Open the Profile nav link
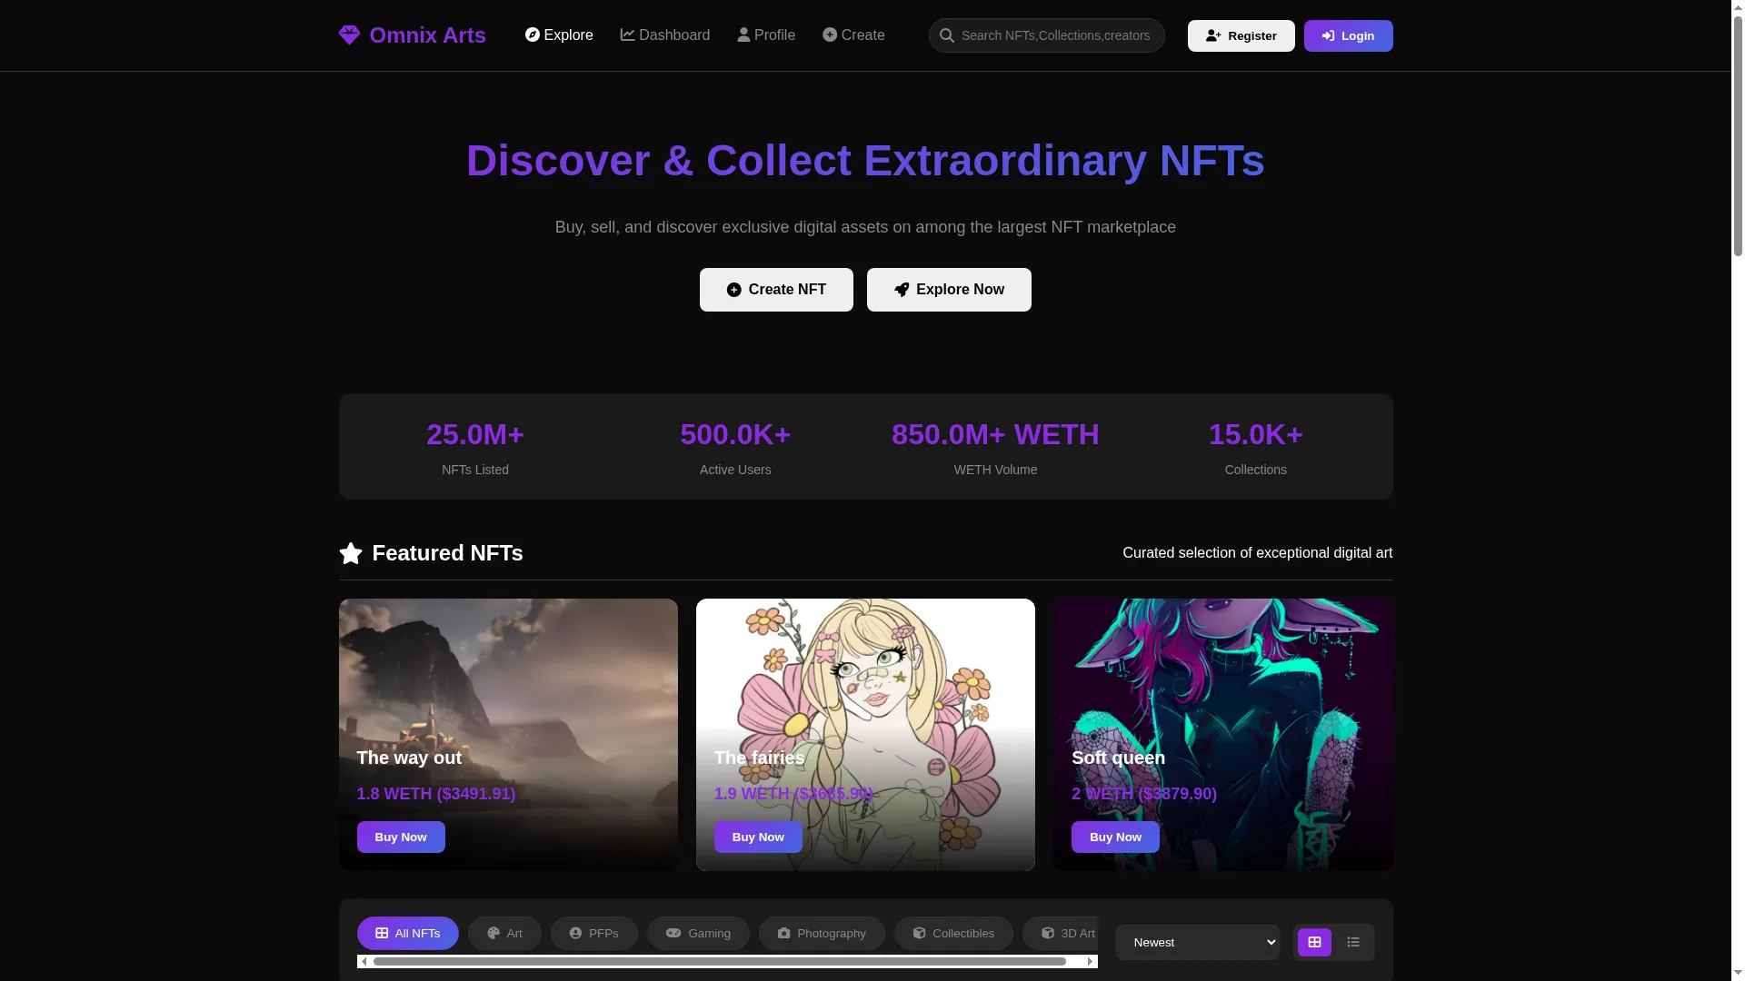Viewport: 1745px width, 981px height. tap(766, 35)
